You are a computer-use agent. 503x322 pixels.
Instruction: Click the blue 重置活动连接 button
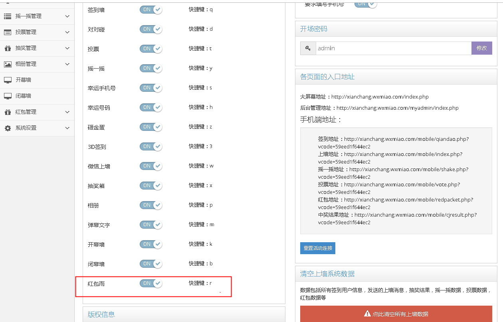(x=317, y=248)
